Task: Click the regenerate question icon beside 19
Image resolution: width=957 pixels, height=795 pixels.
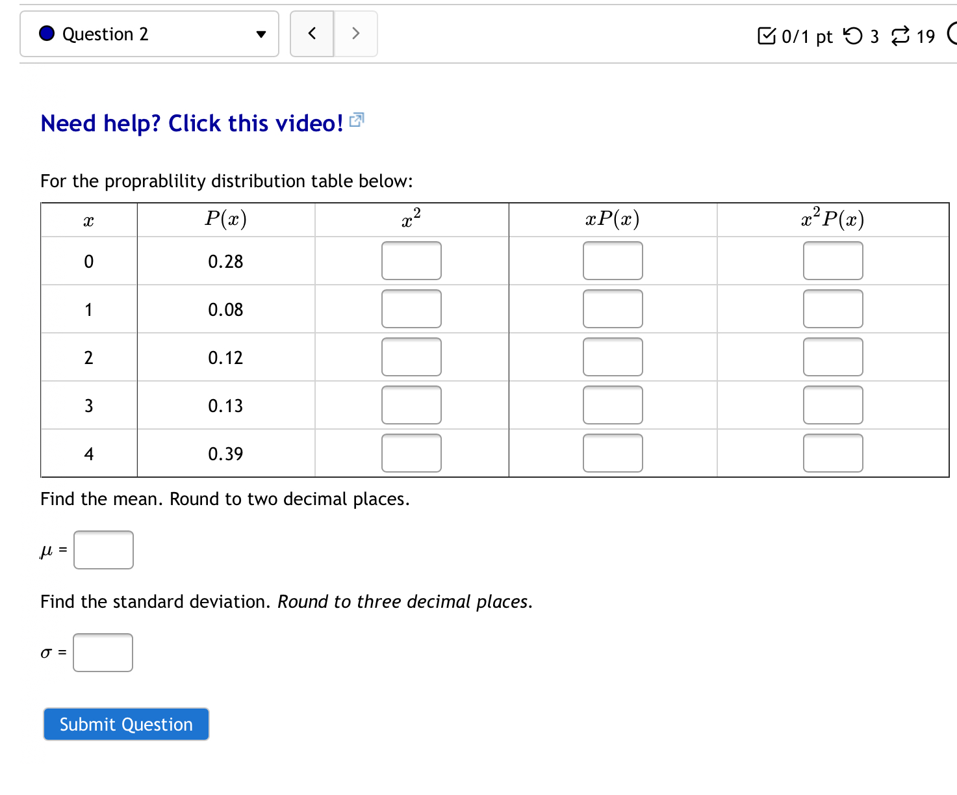Action: [x=899, y=37]
